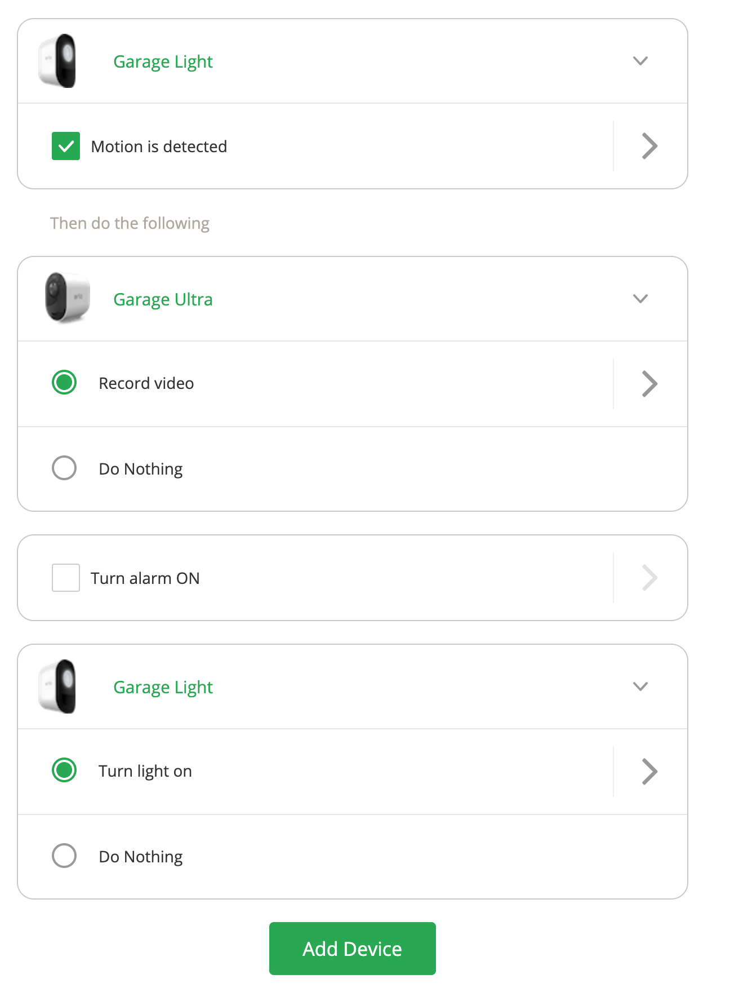This screenshot has width=739, height=1001.
Task: Click the Garage Ultra device name
Action: point(163,299)
